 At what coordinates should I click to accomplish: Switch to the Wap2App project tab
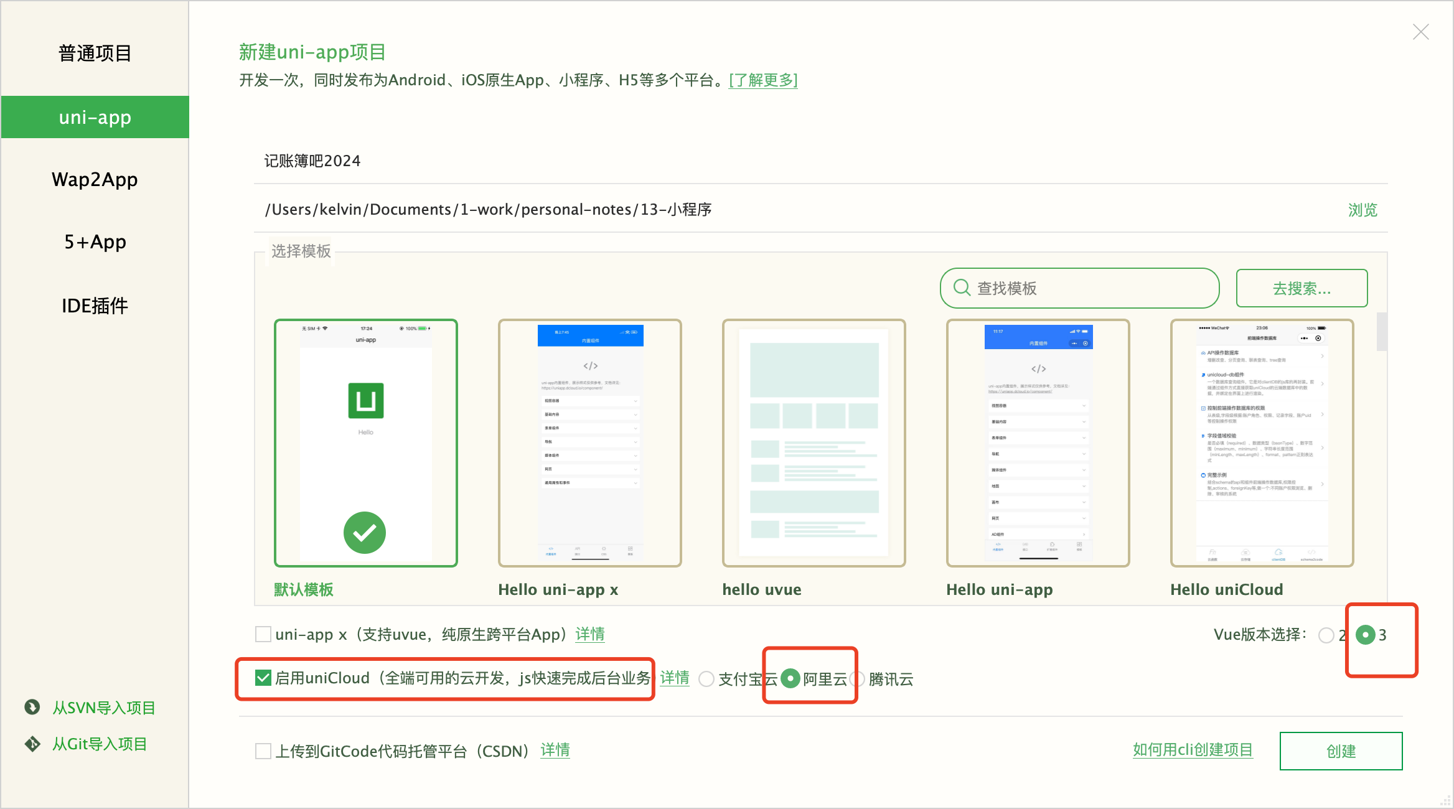click(95, 180)
